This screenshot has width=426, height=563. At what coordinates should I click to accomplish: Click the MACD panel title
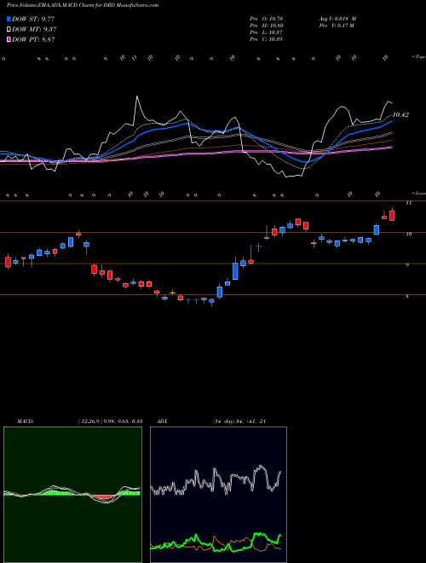pyautogui.click(x=26, y=421)
